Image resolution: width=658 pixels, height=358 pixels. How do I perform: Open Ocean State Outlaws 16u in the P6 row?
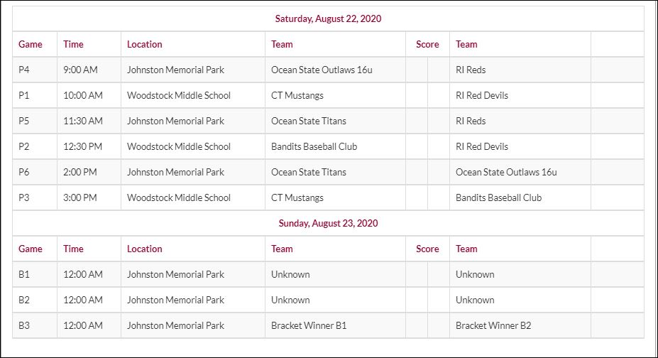pyautogui.click(x=506, y=172)
